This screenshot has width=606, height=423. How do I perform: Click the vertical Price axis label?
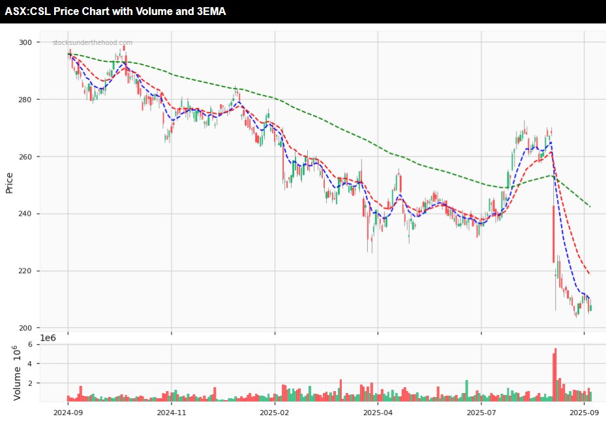(9, 183)
